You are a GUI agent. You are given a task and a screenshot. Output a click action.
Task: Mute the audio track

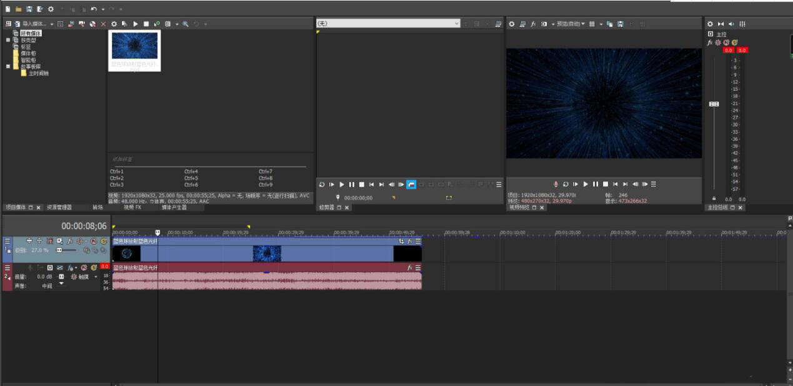coord(83,269)
